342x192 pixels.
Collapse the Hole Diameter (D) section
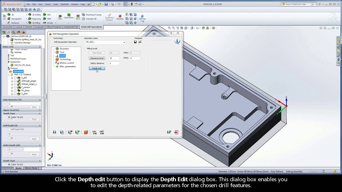point(40,100)
